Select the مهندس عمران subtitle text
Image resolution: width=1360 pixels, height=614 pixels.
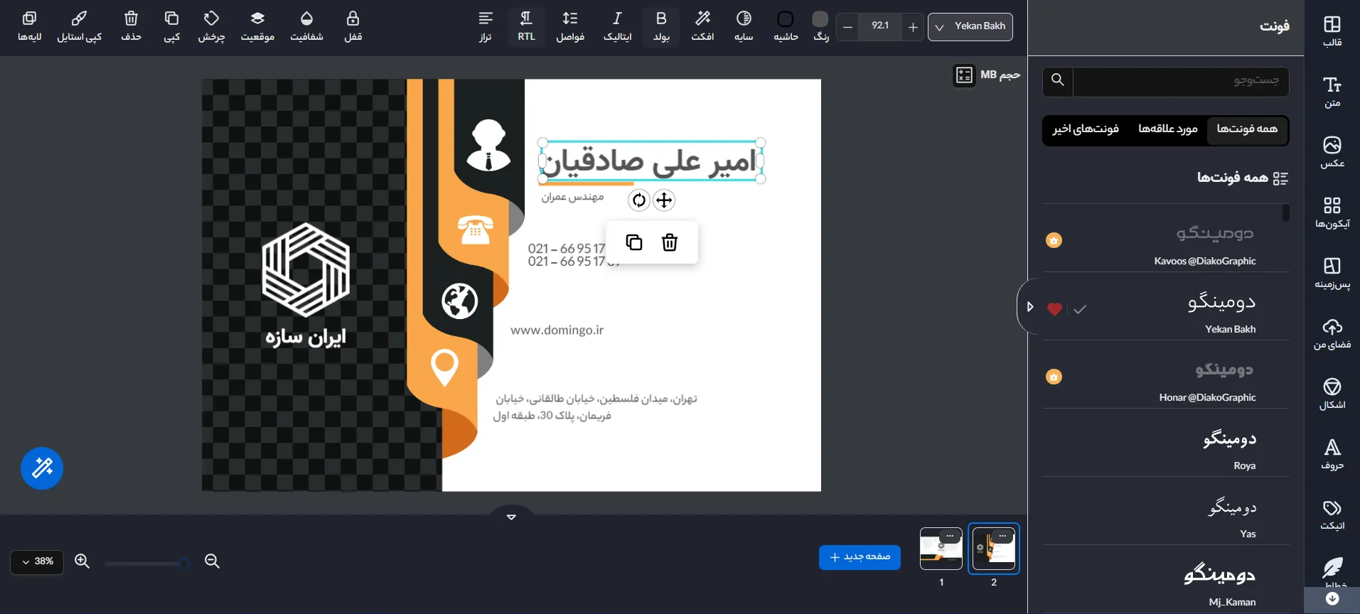coord(572,197)
